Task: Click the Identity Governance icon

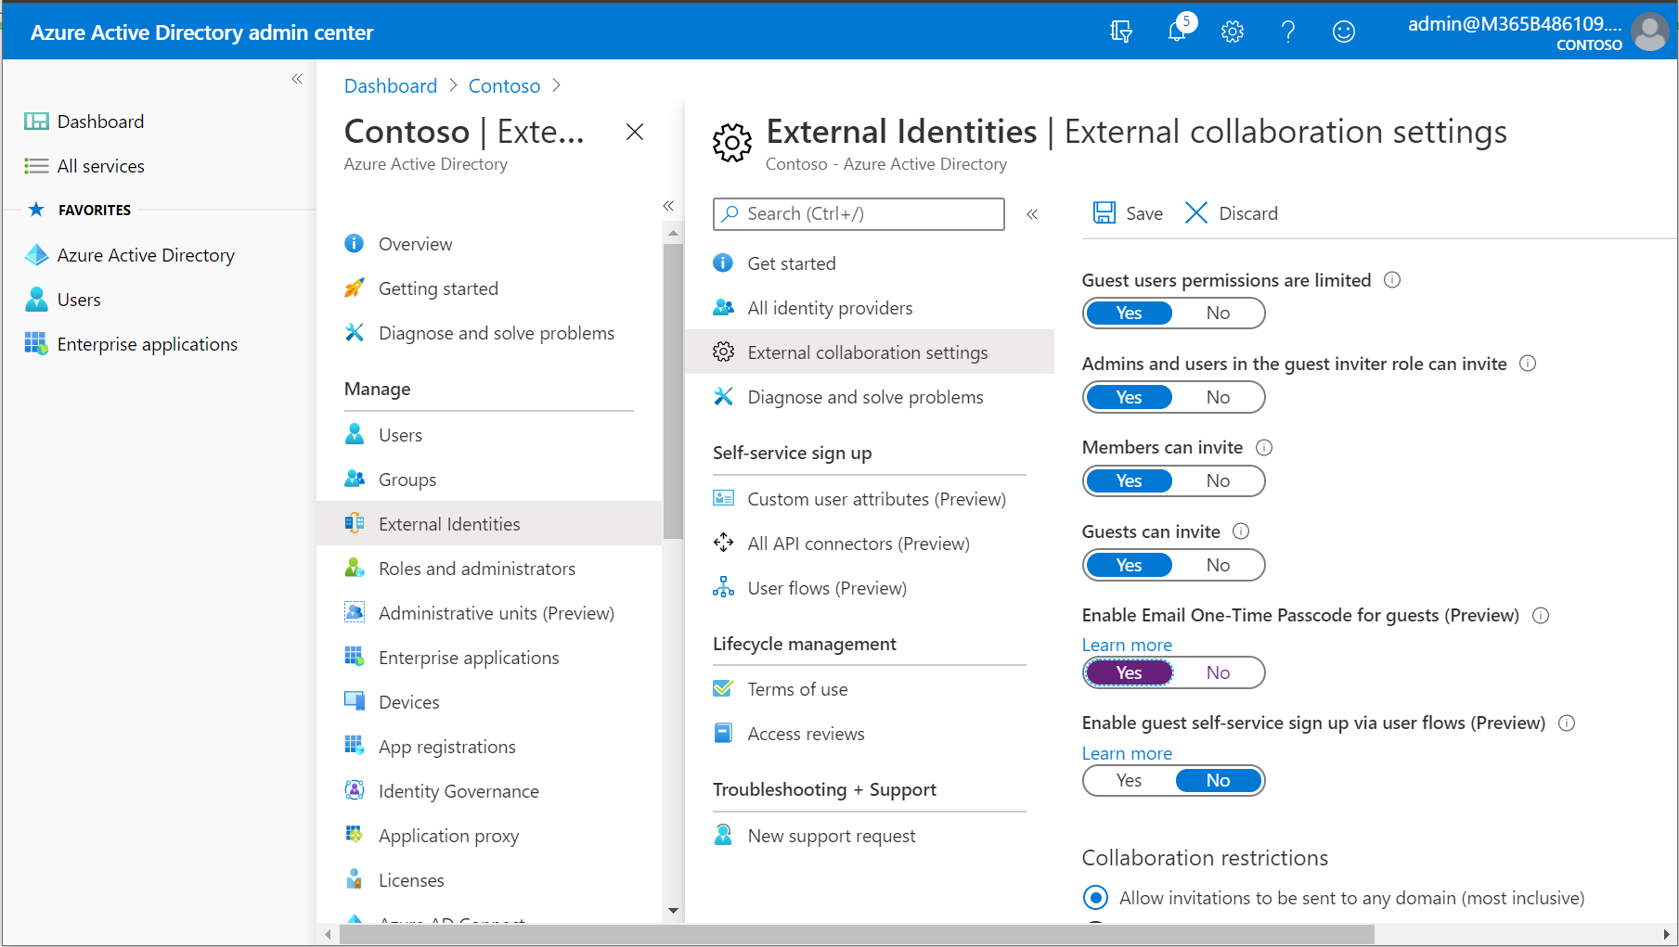Action: click(355, 791)
